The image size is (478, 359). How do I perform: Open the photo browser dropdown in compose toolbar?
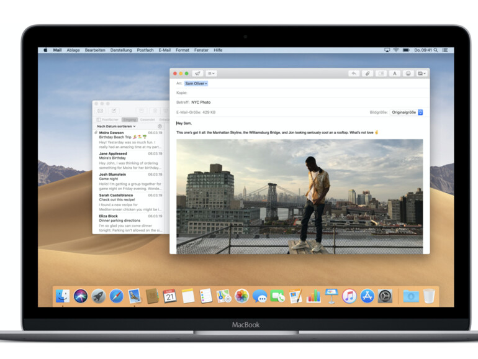[422, 73]
